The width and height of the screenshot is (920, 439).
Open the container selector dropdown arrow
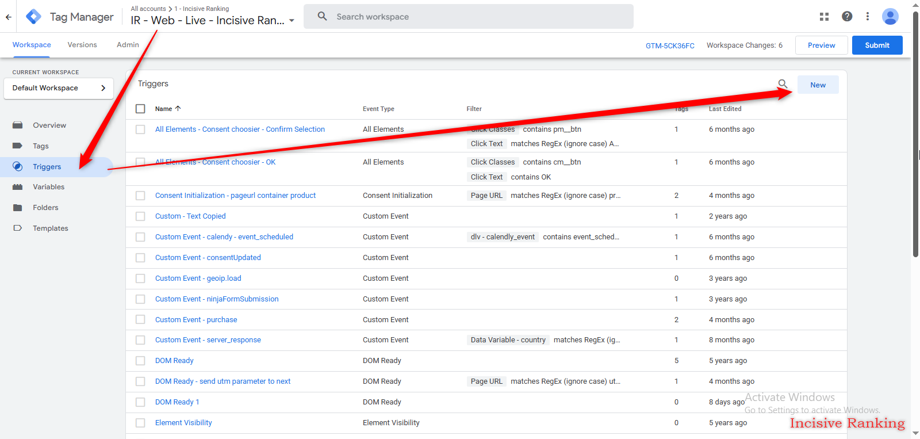pos(292,21)
